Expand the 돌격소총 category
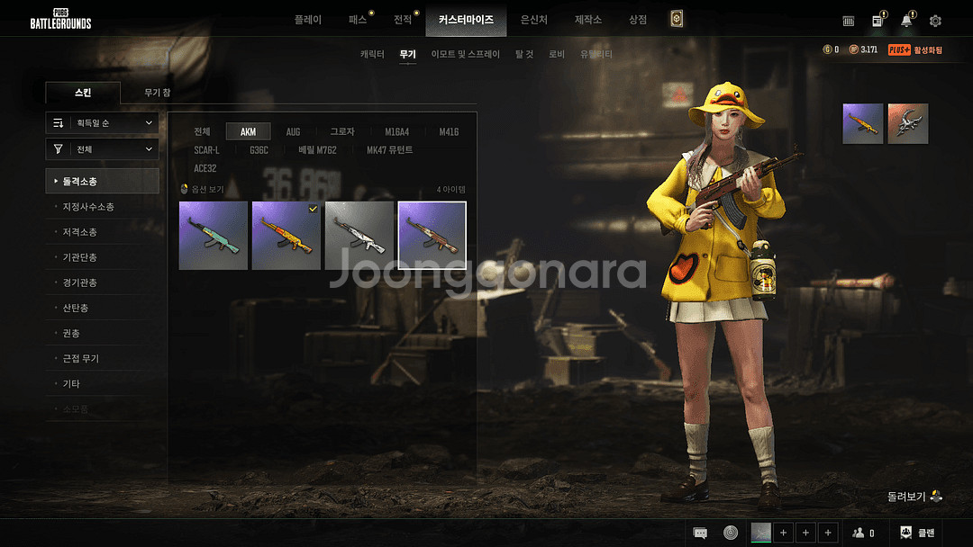Viewport: 973px width, 547px height. point(103,181)
